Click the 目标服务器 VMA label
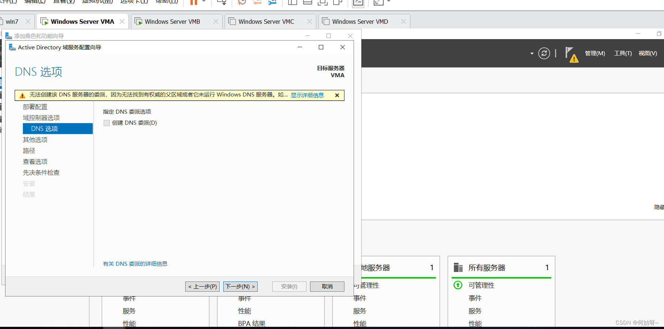This screenshot has height=329, width=664. click(331, 72)
